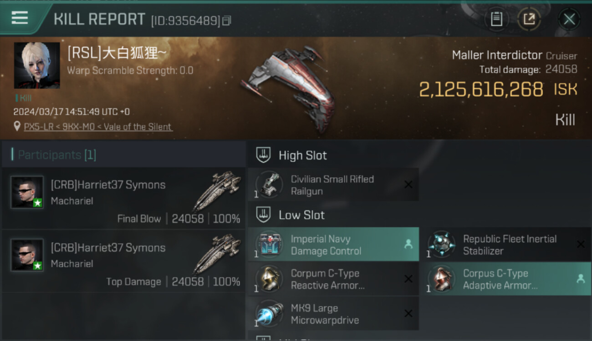592x341 pixels.
Task: Select the Top Damage participant entry
Action: (x=124, y=261)
